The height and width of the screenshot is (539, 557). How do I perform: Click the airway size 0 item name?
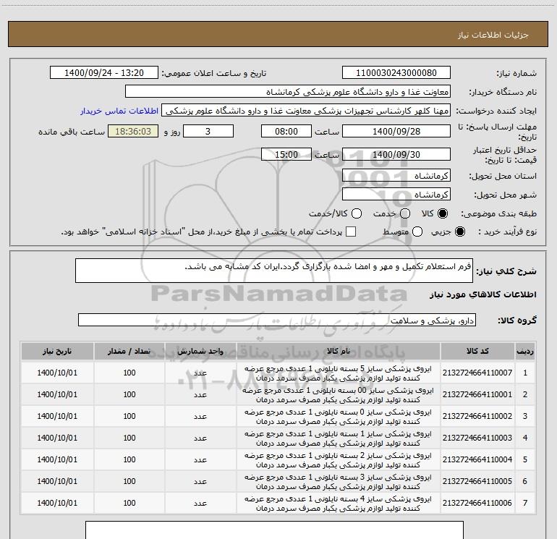coord(339,417)
